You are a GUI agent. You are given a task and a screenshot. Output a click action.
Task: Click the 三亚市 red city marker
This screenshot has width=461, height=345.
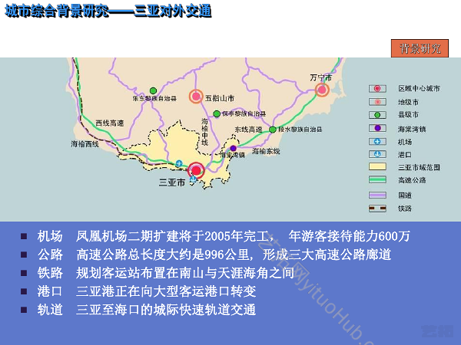(196, 170)
